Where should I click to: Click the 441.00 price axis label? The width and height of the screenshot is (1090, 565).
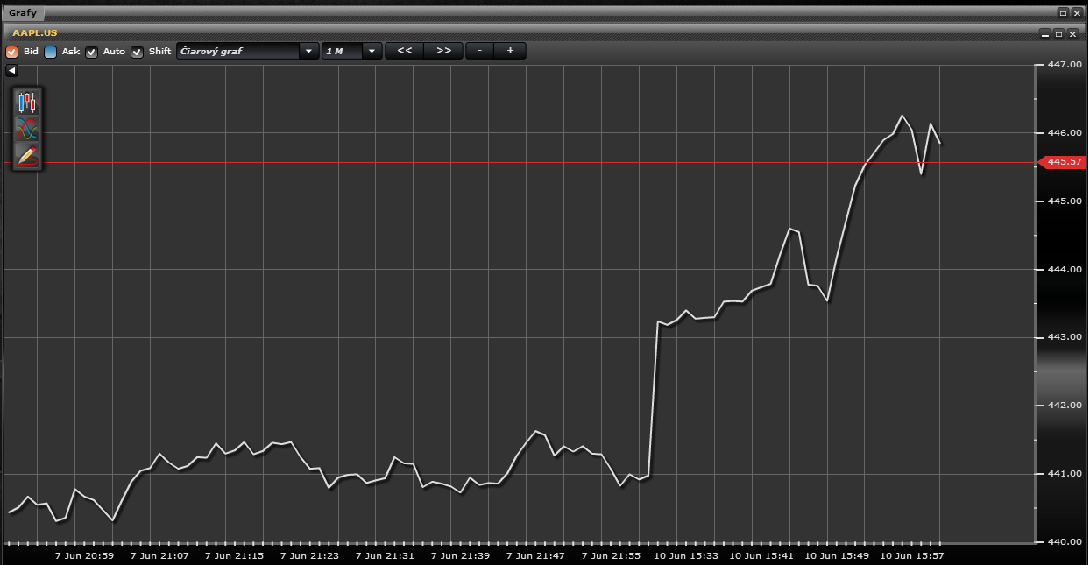pyautogui.click(x=1065, y=474)
